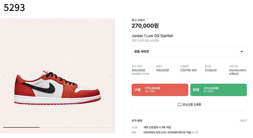Click the Jordan 1 Low OG Starfish title
This screenshot has height=138, width=253.
(152, 36)
